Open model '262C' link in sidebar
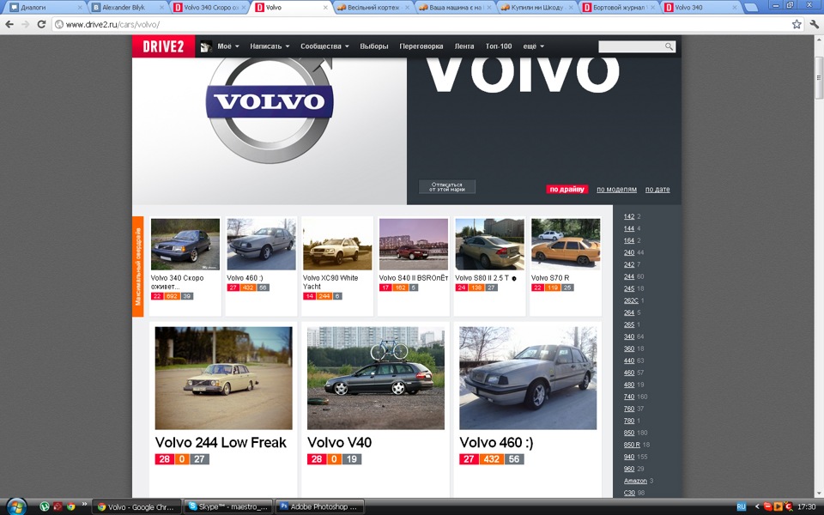824x515 pixels. point(631,300)
